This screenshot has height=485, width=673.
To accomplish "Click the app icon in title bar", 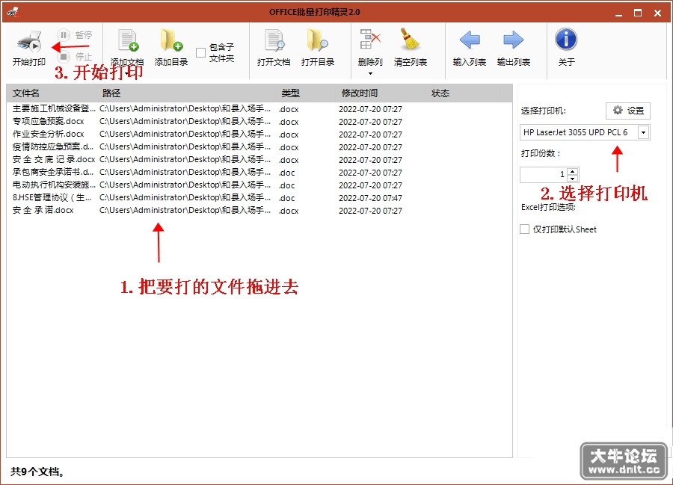I will 13,12.
